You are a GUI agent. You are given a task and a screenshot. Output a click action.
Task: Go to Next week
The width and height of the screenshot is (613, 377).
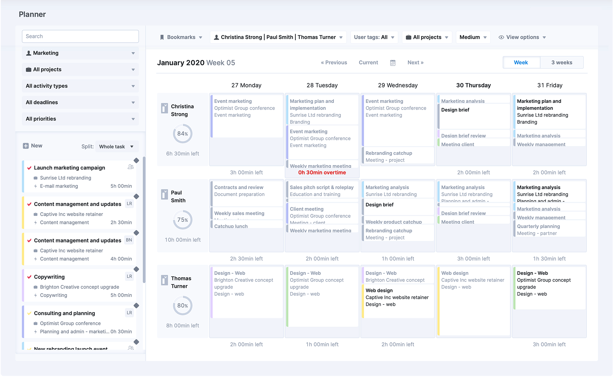tap(415, 63)
